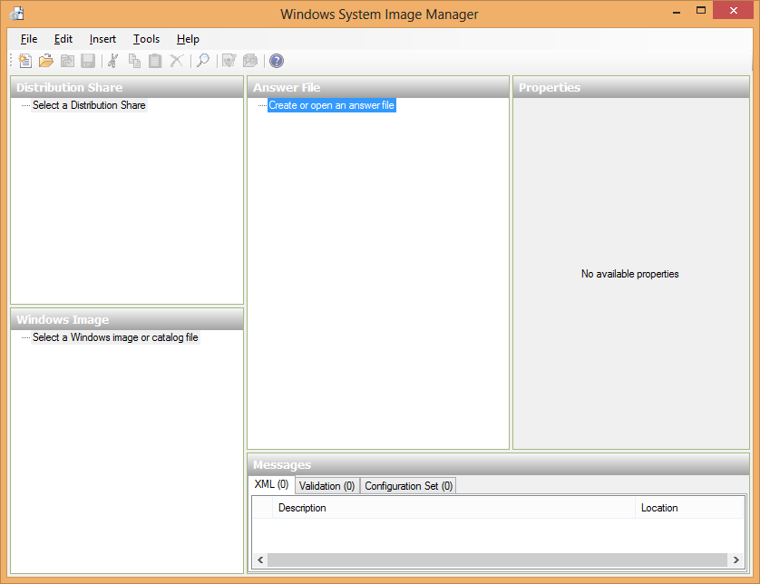Switch to the Configuration Set (0) tab
Viewport: 760px width, 584px height.
pyautogui.click(x=409, y=486)
